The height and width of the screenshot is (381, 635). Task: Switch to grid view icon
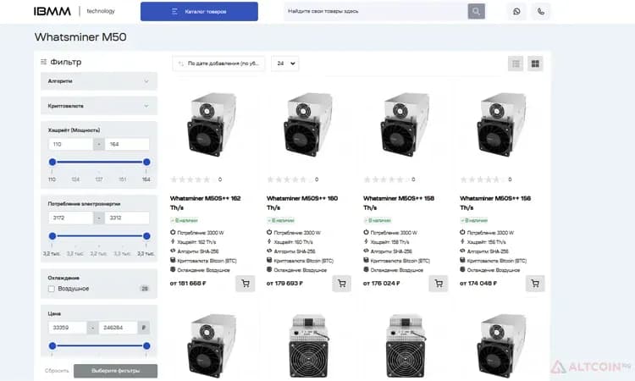(535, 63)
